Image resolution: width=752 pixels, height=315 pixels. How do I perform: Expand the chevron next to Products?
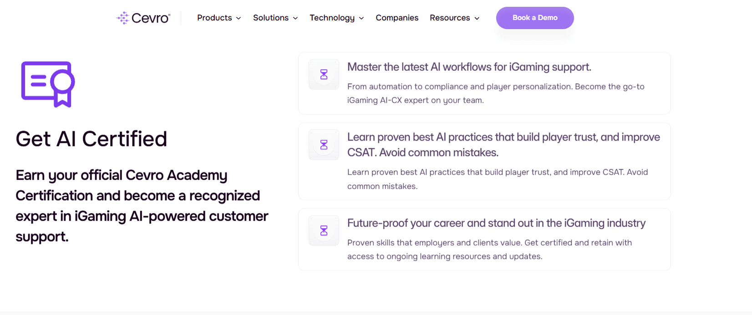[238, 18]
